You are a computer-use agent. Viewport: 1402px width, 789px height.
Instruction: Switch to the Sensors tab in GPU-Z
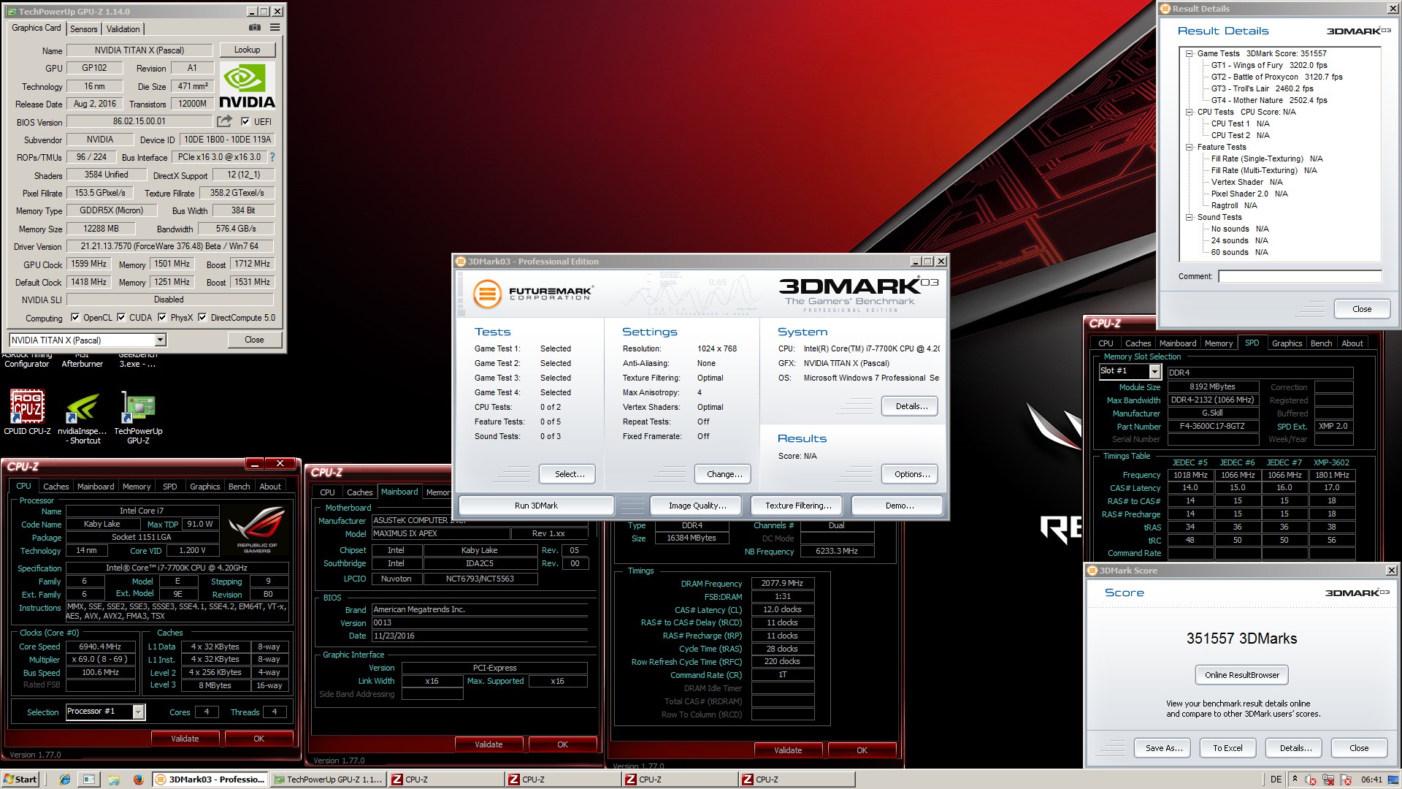pyautogui.click(x=83, y=28)
